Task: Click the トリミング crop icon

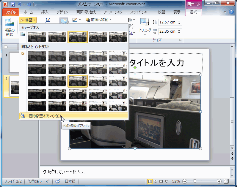Action: tap(145, 22)
